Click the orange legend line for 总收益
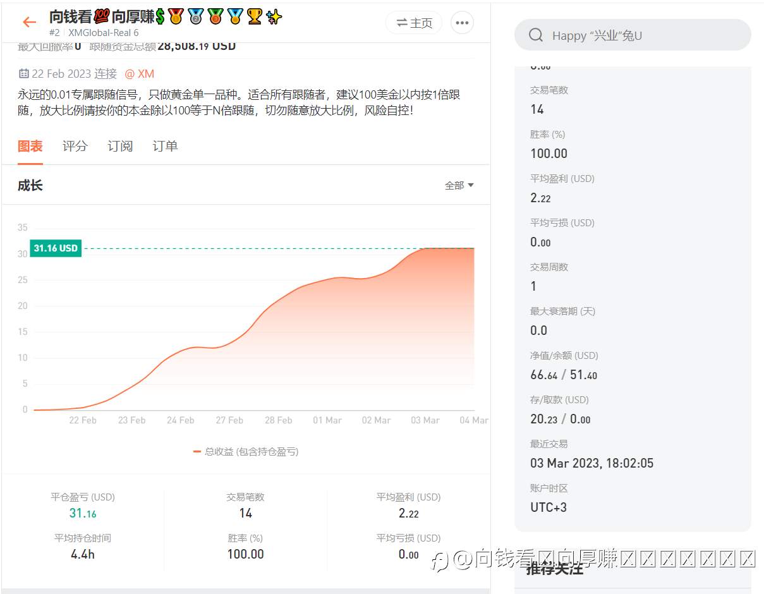764x594 pixels. 197,452
